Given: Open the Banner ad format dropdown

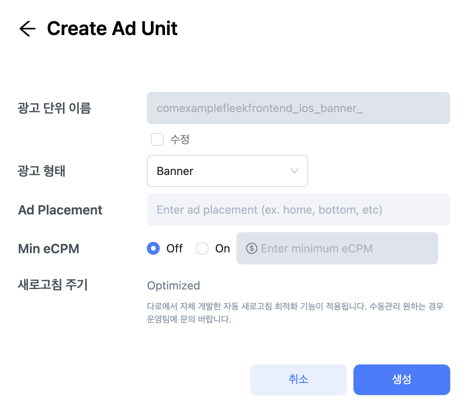Looking at the screenshot, I should pos(228,171).
